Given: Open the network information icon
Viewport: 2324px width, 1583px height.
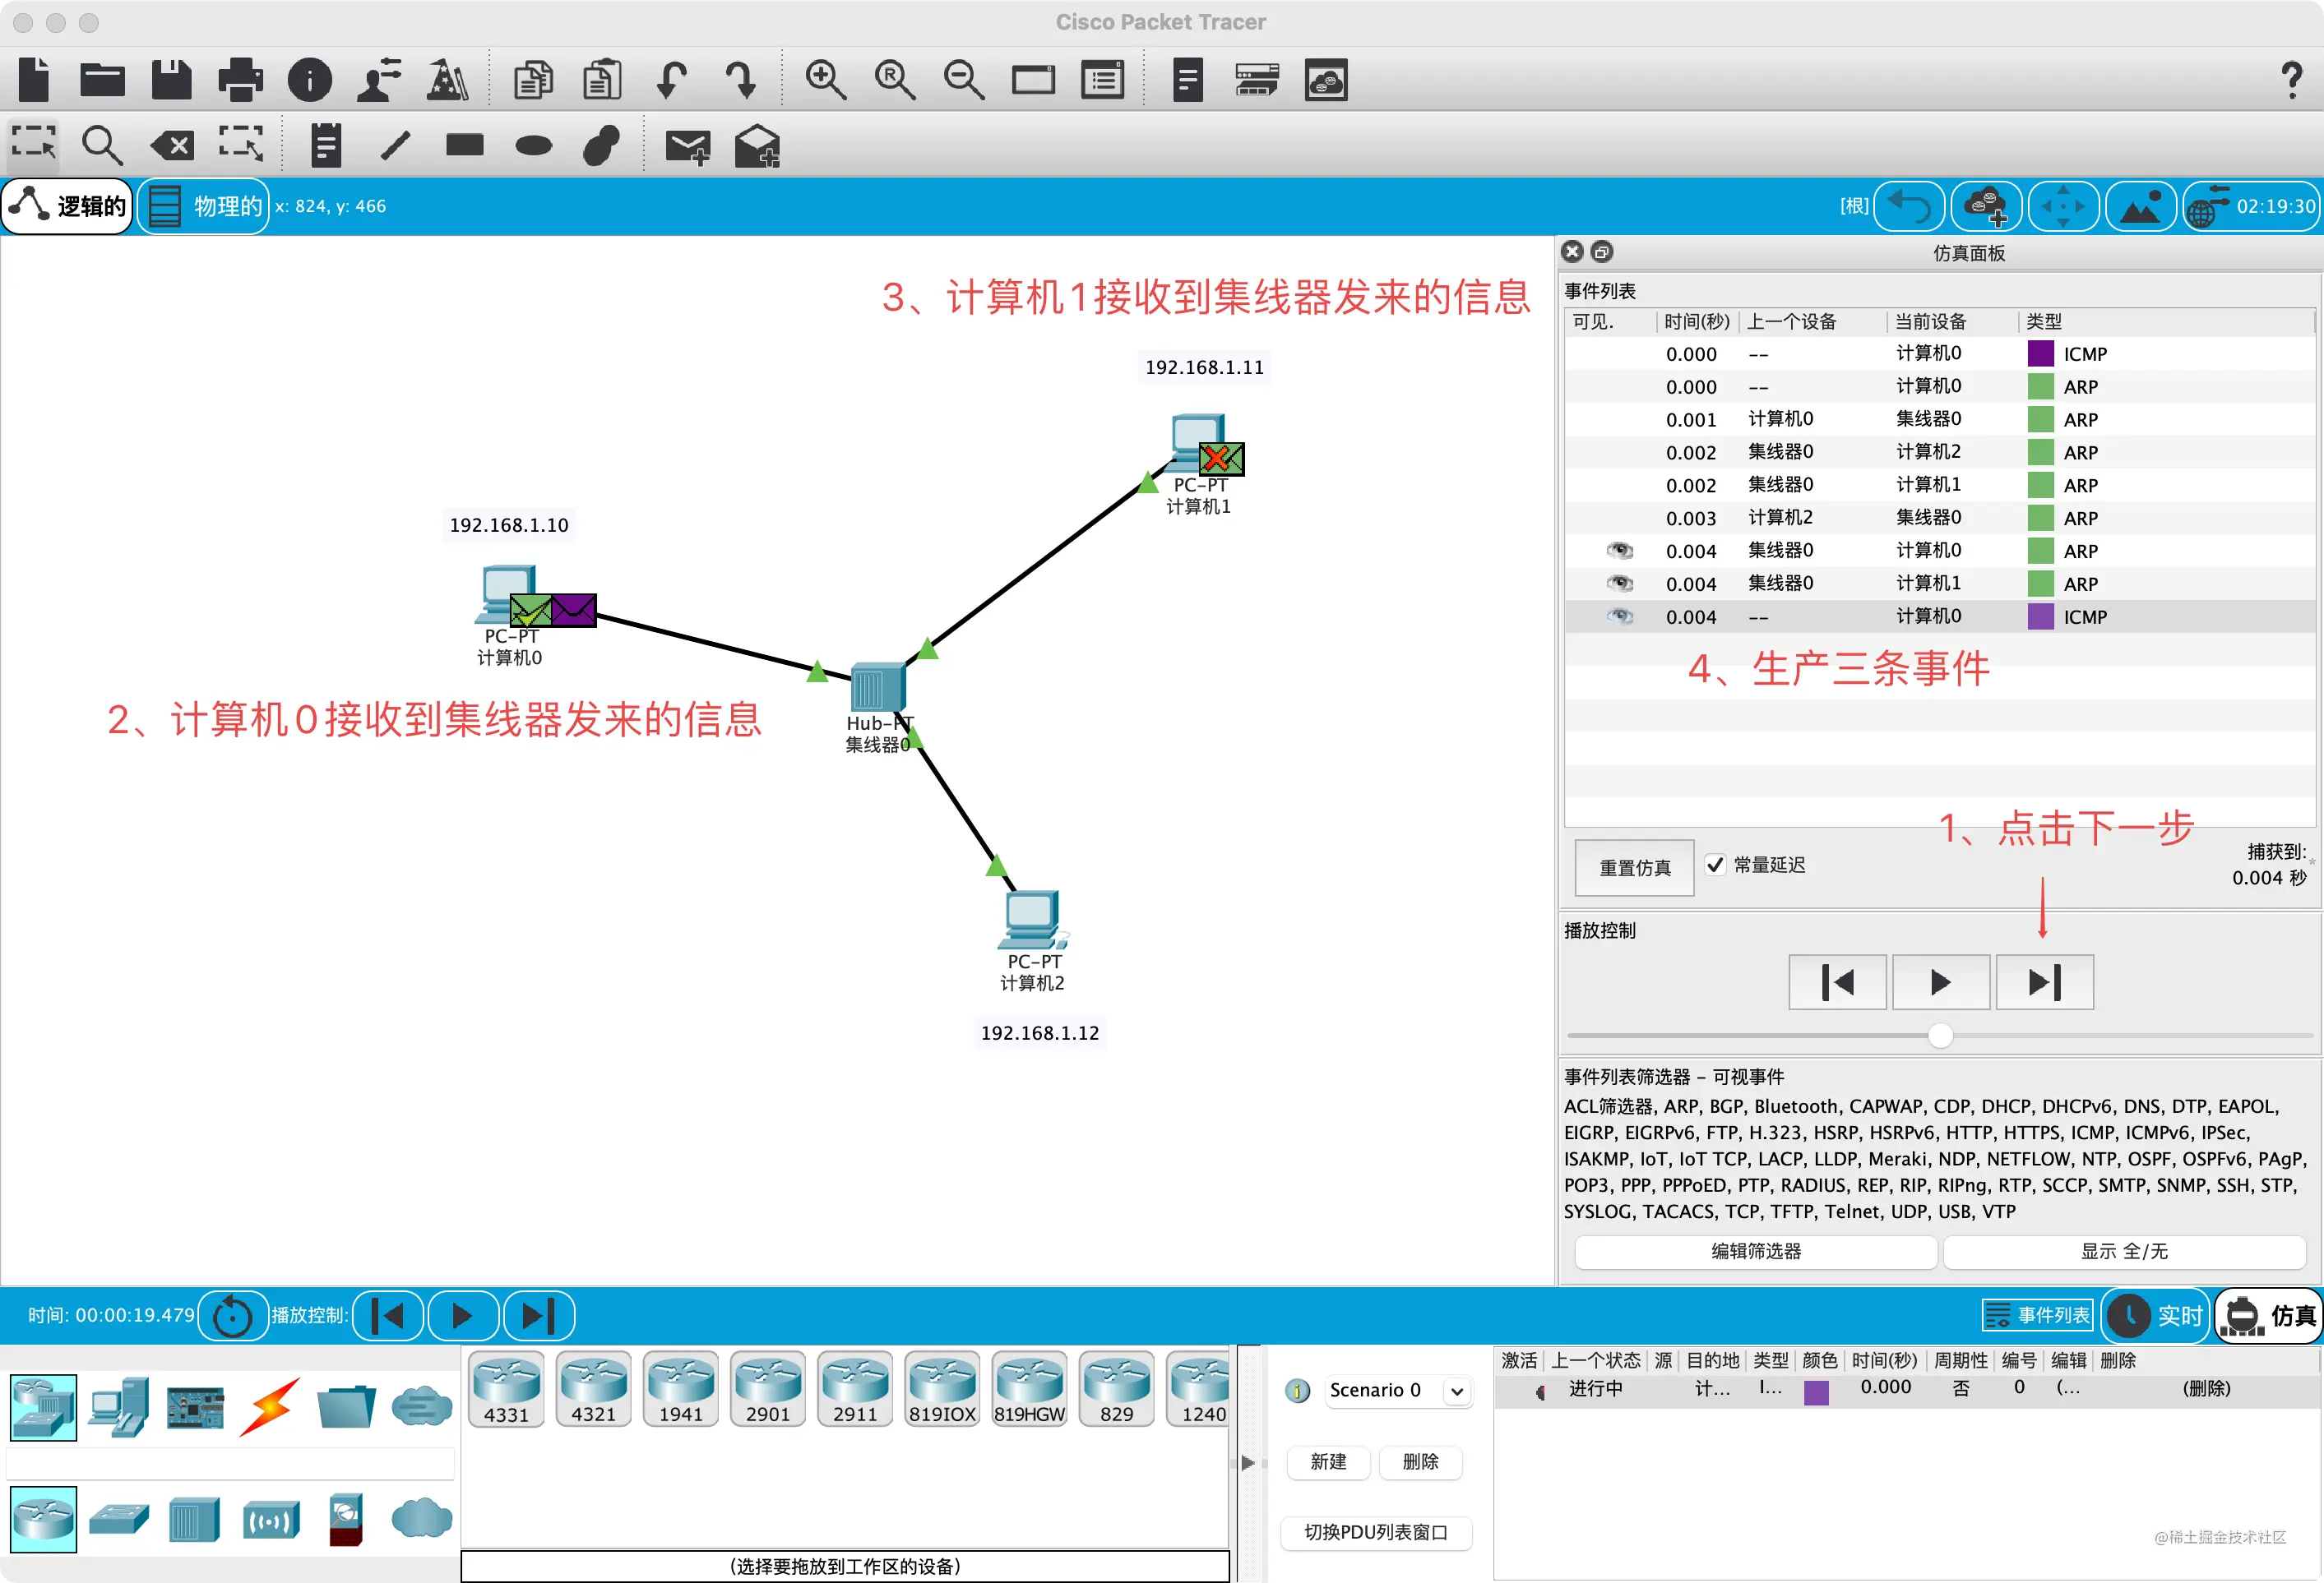Looking at the screenshot, I should tap(310, 80).
